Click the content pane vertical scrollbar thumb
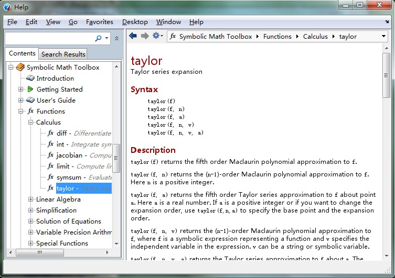The height and width of the screenshot is (278, 395). [x=386, y=75]
